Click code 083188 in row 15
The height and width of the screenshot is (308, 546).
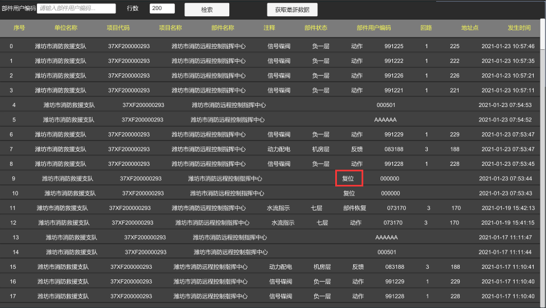tap(395, 267)
